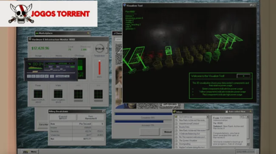276x154 pixels.
Task: Open the Menu button on the taskbar
Action: [30, 151]
